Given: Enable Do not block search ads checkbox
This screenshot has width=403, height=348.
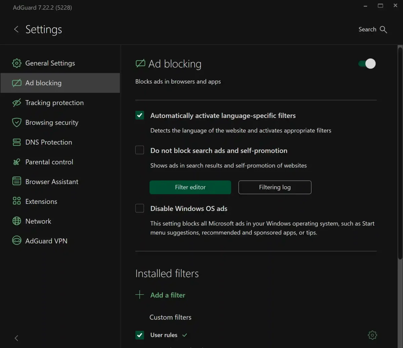Looking at the screenshot, I should (x=139, y=150).
